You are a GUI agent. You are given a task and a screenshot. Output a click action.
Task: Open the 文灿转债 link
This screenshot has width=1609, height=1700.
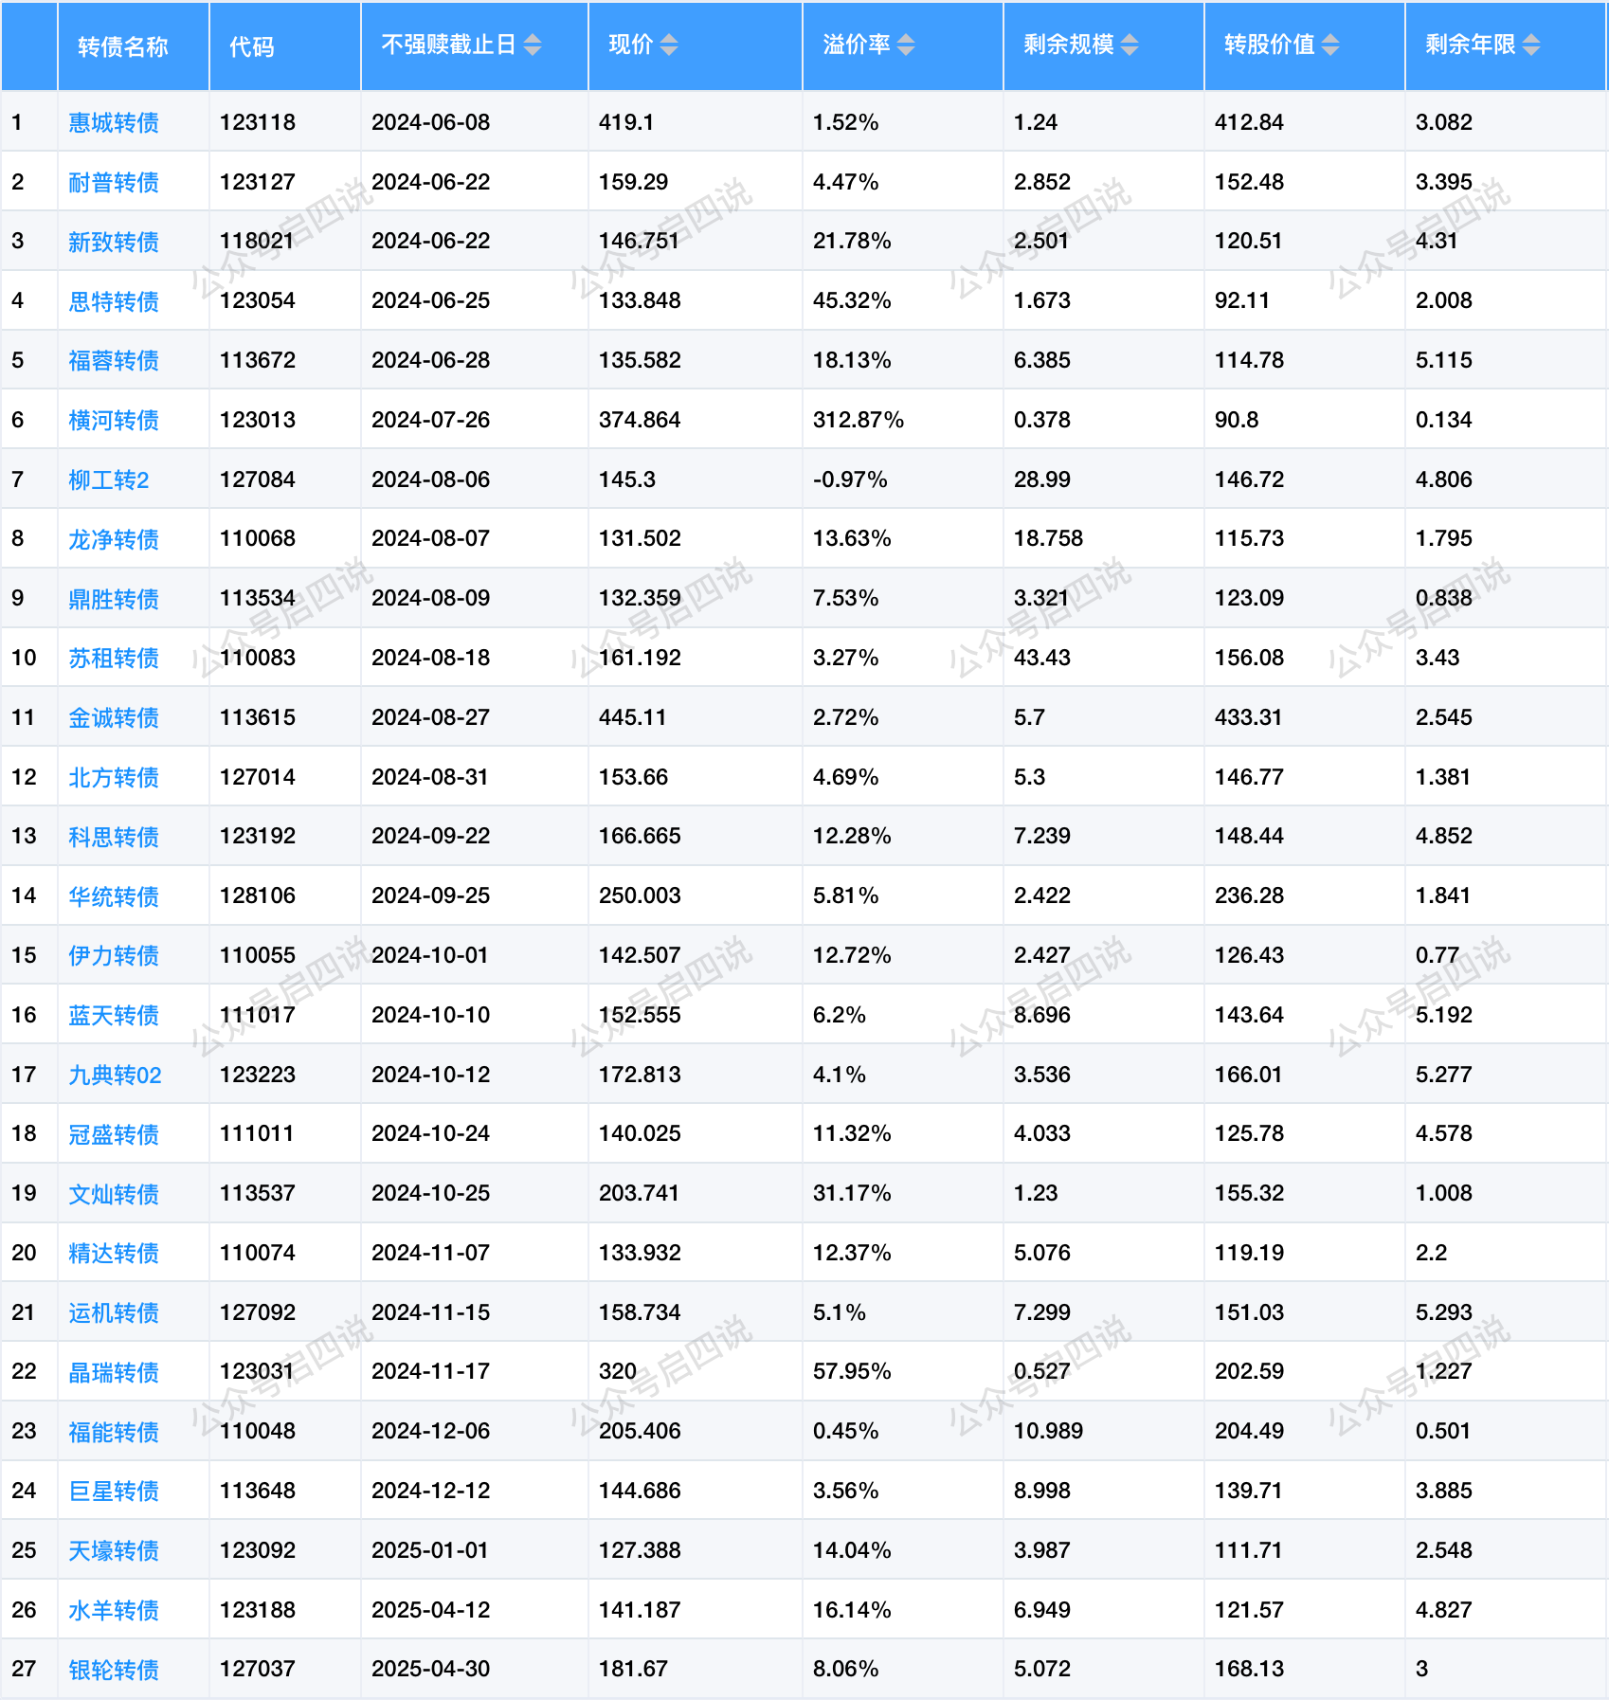[x=114, y=1194]
